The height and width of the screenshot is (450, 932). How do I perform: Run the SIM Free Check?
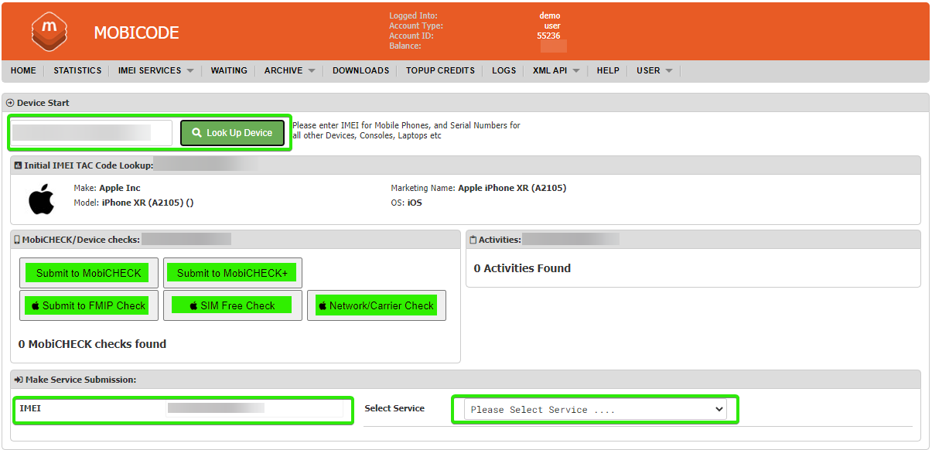(x=233, y=305)
